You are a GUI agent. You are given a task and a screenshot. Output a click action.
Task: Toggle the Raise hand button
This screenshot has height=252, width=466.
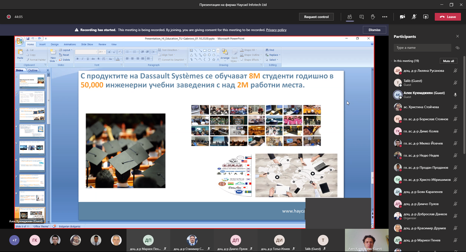(373, 17)
